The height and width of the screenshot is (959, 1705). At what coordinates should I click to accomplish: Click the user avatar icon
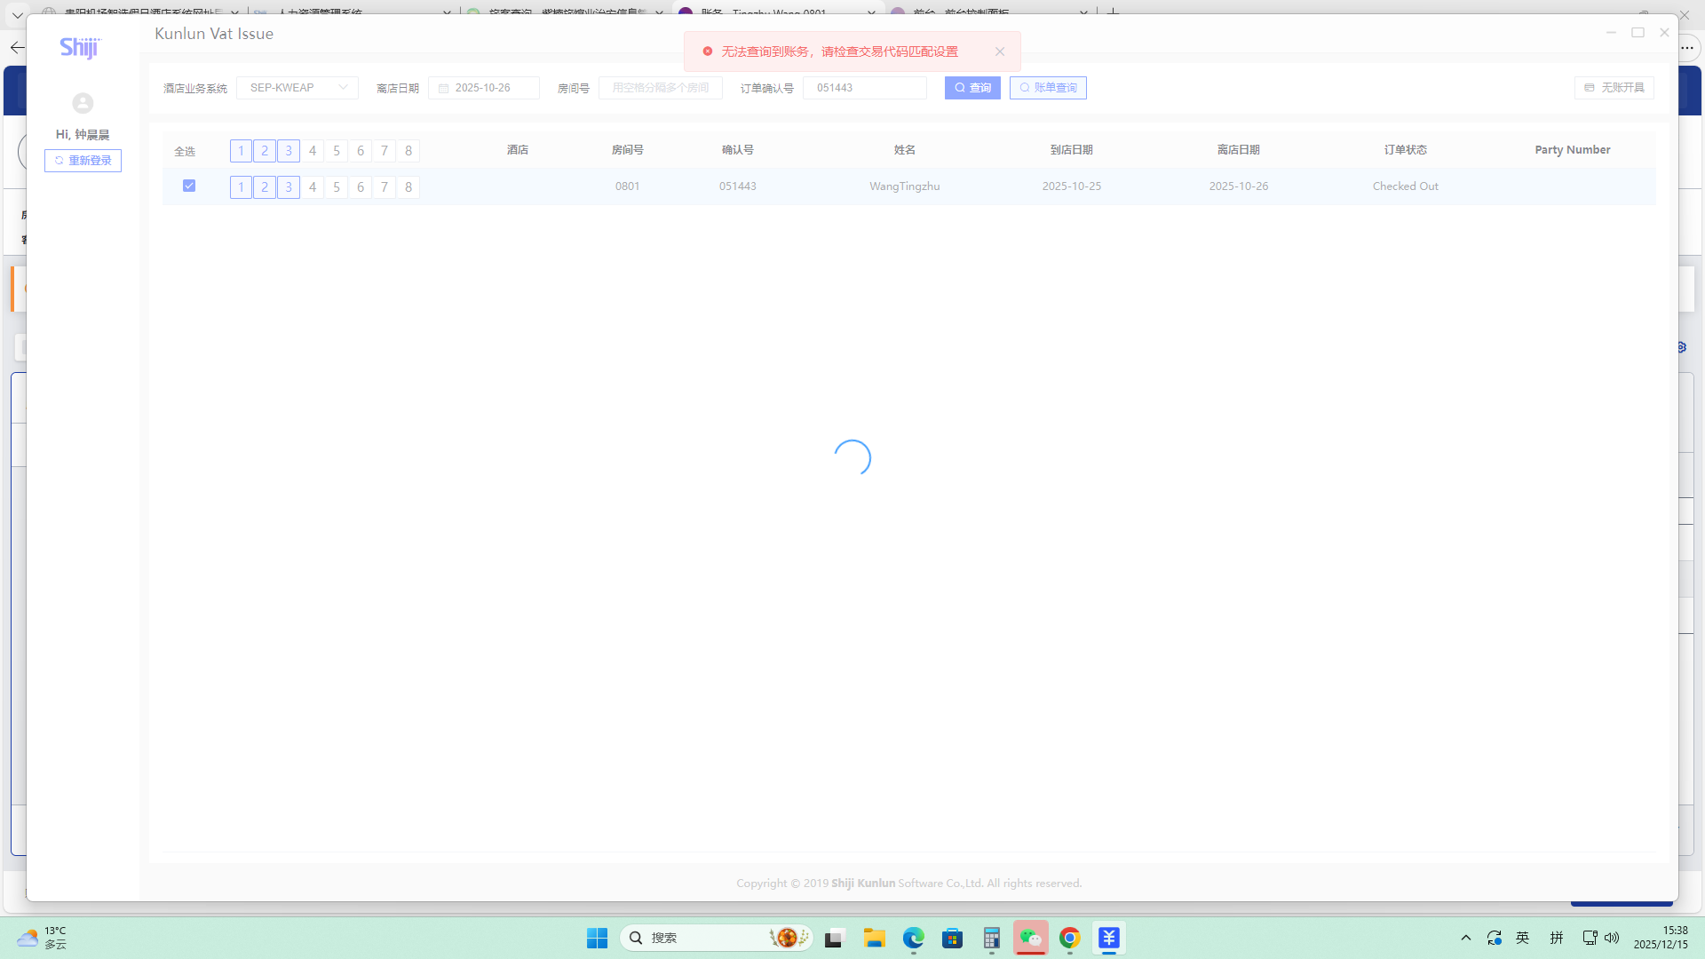point(83,103)
